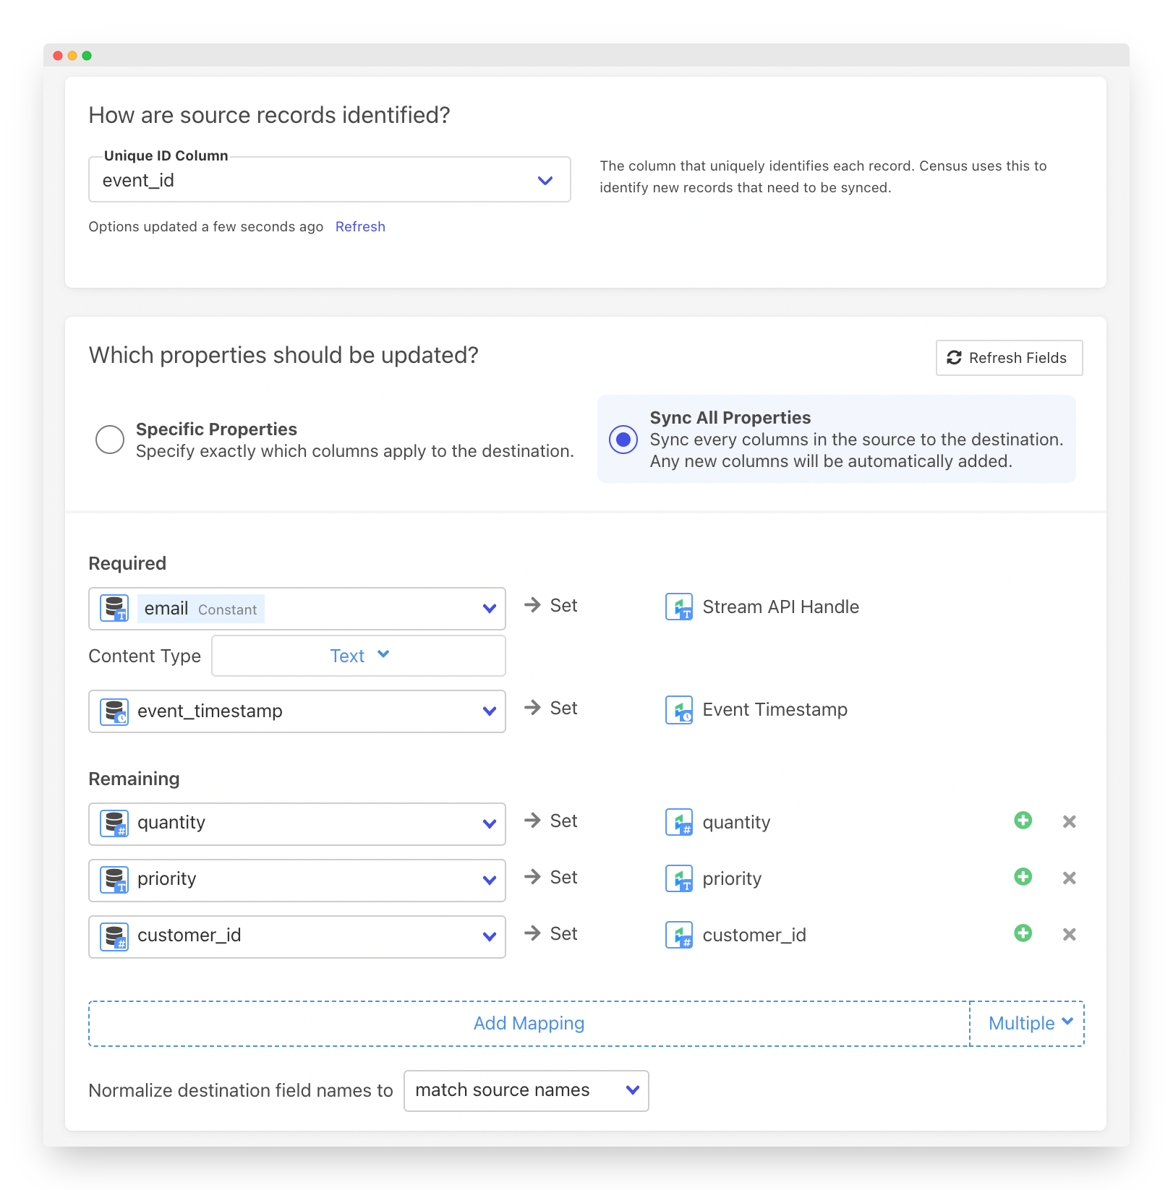Click the green plus icon beside priority
Screen dimensions: 1173x1190
1023,877
